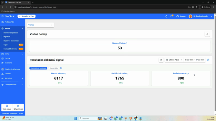The image size is (216, 121).
Task: Click the Actualiza tu Plan button
Action: click(26, 16)
